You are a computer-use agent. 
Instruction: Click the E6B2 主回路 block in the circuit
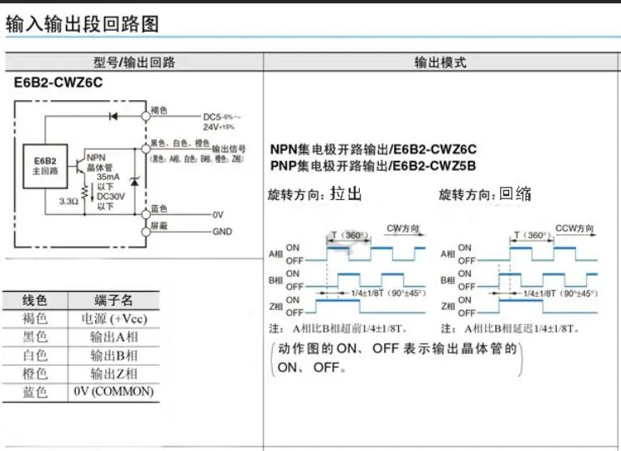(45, 166)
